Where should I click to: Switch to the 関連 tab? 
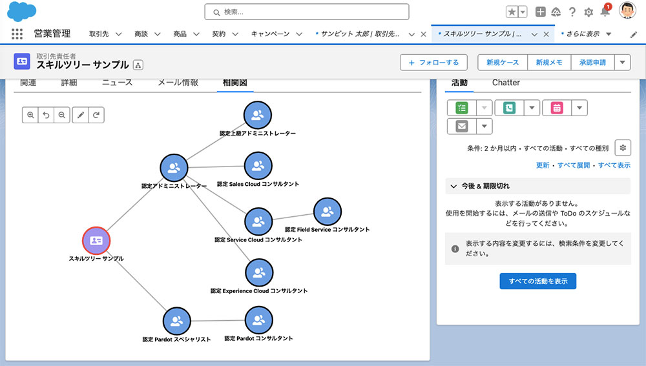(28, 83)
